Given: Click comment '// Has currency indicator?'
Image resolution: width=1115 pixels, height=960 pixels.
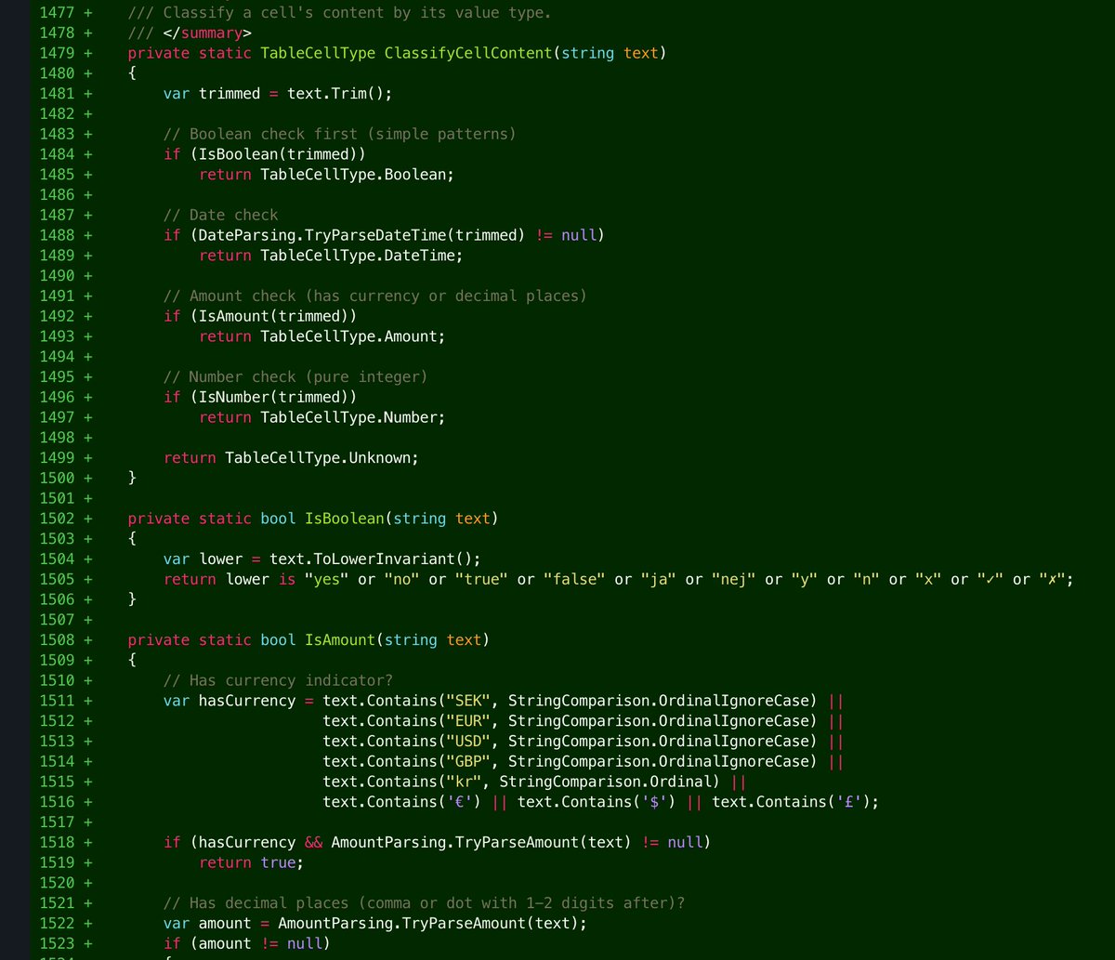Looking at the screenshot, I should tap(278, 680).
